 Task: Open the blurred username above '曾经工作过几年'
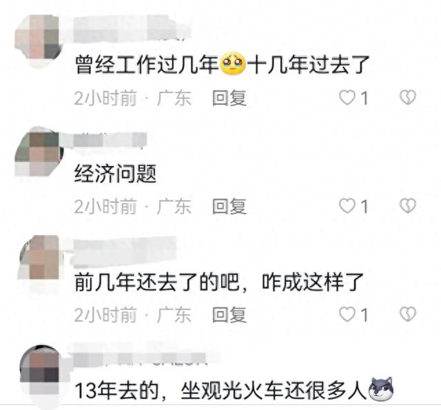131,30
